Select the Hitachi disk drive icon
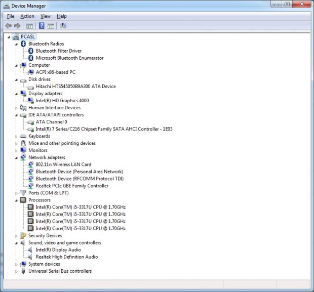Screen dimensions: 314x292 31,87
